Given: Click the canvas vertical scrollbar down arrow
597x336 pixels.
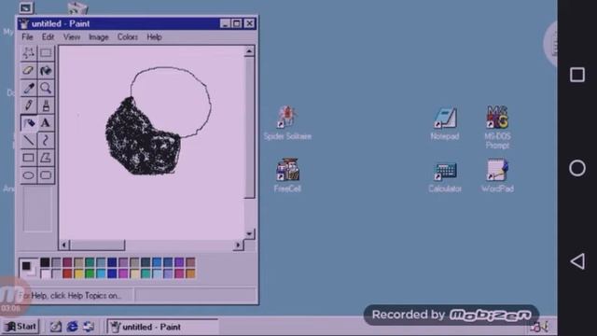Looking at the screenshot, I should pyautogui.click(x=249, y=233).
